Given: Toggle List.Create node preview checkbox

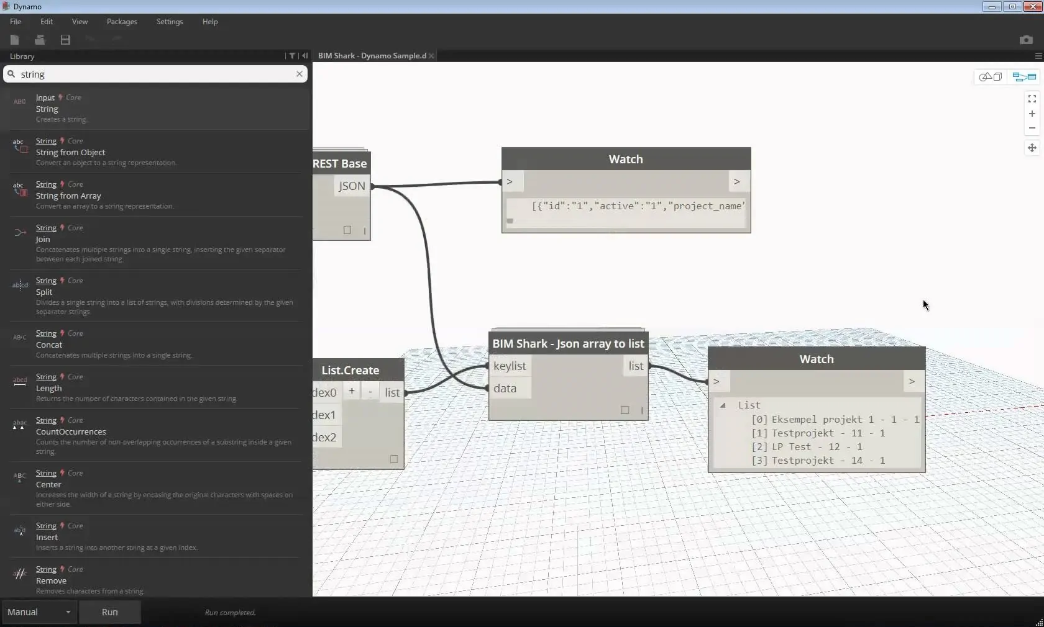Looking at the screenshot, I should pos(394,459).
